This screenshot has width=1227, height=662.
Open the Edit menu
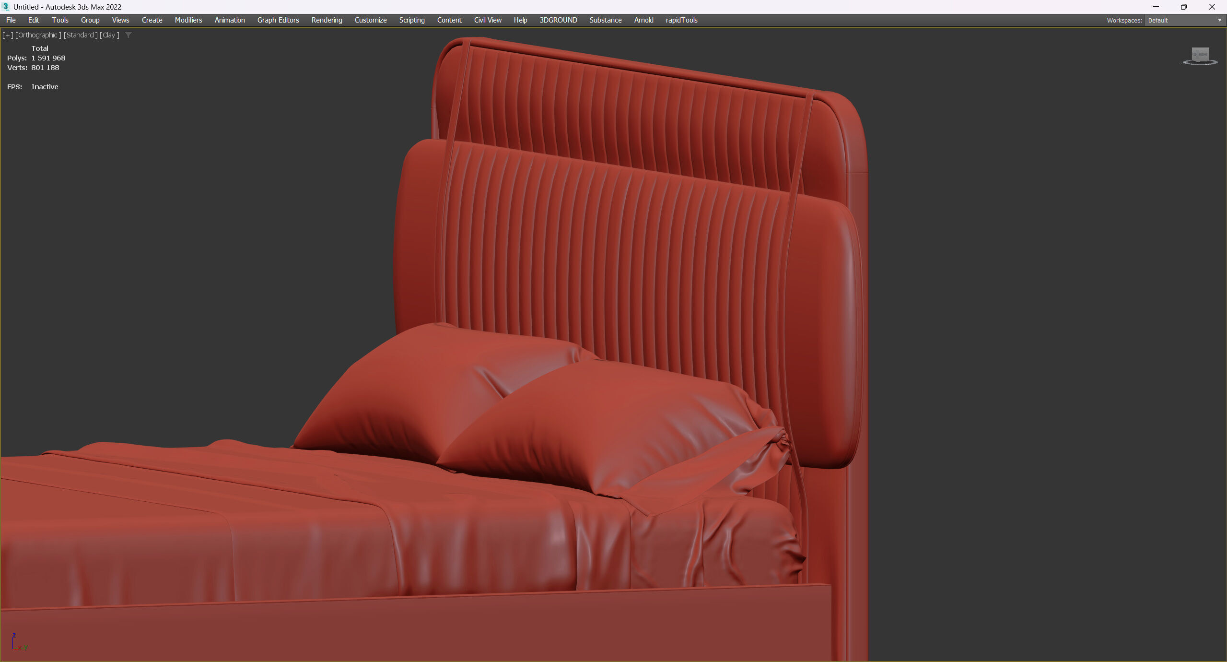pos(34,20)
